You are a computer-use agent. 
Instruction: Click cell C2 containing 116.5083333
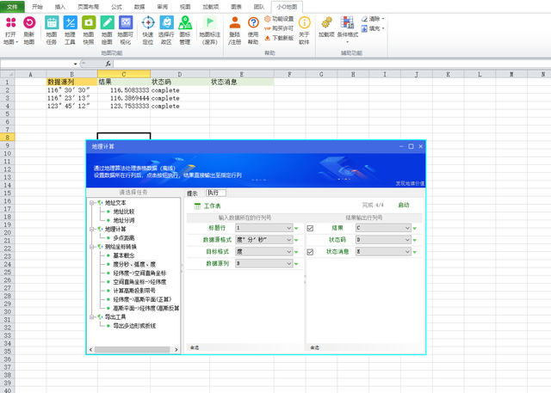tap(124, 90)
